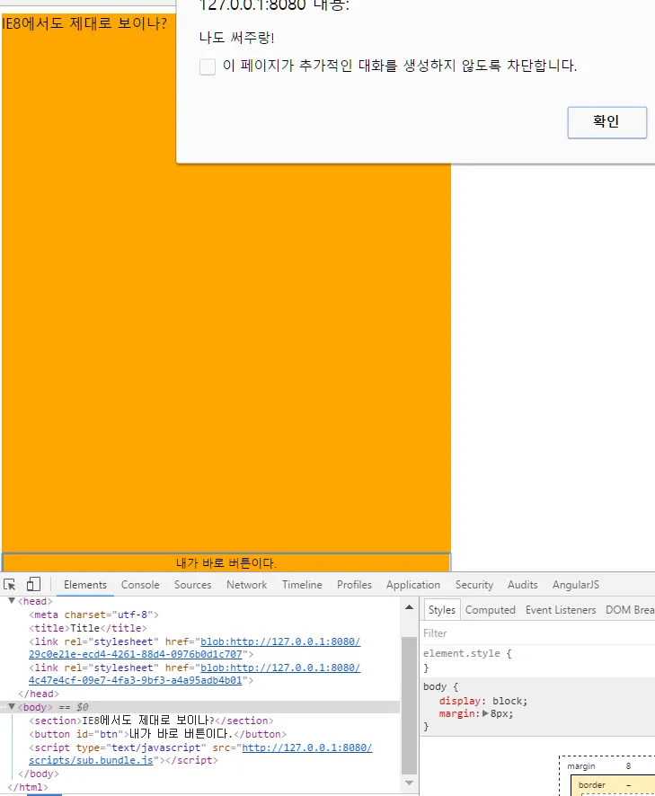Switch to the Computed pane tab
The width and height of the screenshot is (655, 796).
[490, 610]
